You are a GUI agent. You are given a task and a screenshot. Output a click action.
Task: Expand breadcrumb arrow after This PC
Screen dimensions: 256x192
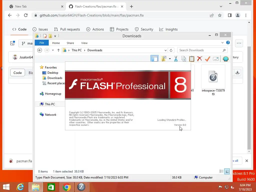(x=84, y=50)
